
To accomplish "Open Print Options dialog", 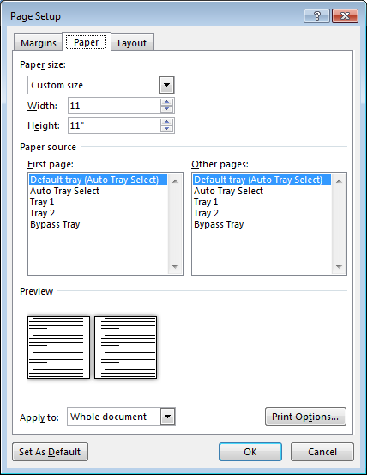I will click(x=305, y=417).
